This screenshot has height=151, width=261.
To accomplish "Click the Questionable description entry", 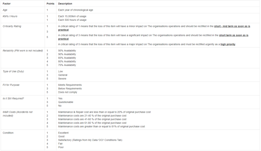I will tap(65, 102).
